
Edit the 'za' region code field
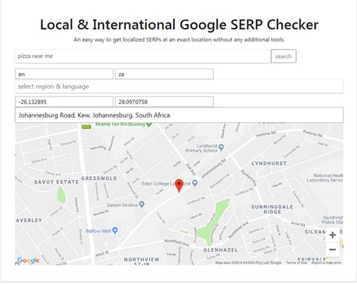coord(164,74)
